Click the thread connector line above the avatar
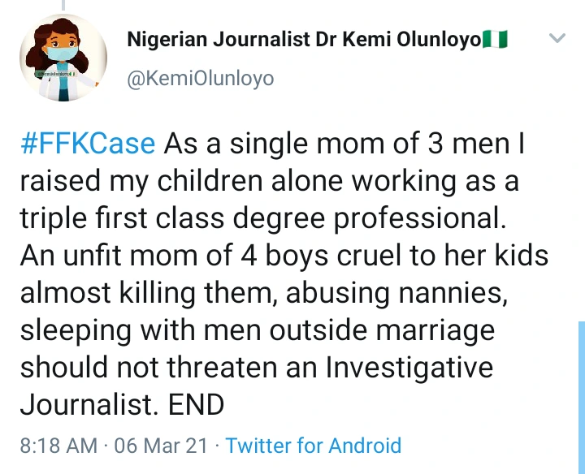 63,5
